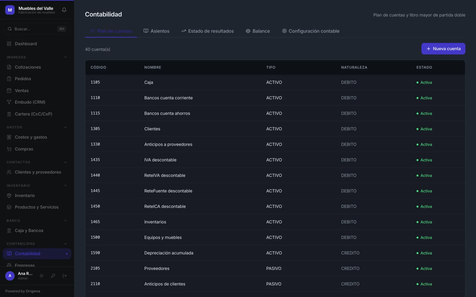This screenshot has height=297, width=476.
Task: Toggle the light/dark theme sun icon
Action: (x=41, y=276)
